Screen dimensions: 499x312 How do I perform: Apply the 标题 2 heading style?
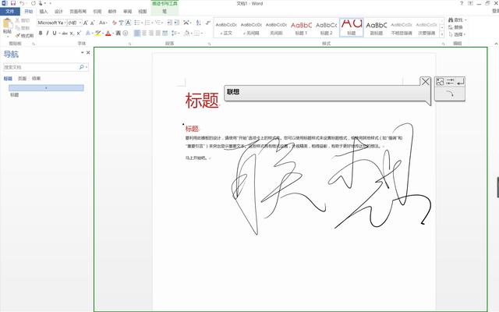[326, 27]
